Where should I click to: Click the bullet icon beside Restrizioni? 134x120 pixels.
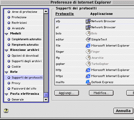click(x=9, y=23)
